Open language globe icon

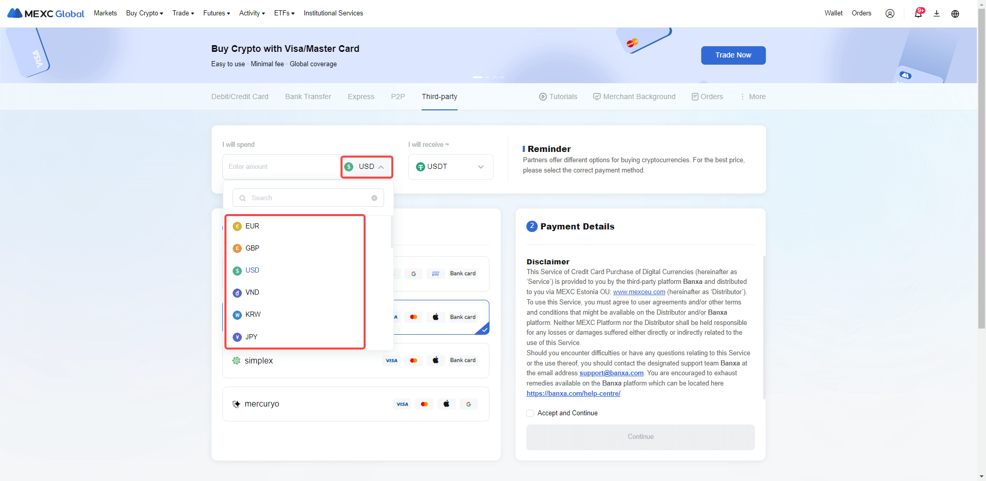(955, 13)
